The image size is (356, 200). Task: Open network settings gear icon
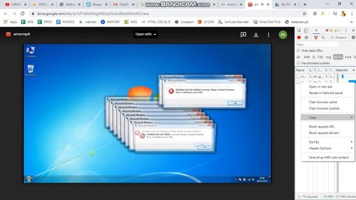tap(353, 37)
